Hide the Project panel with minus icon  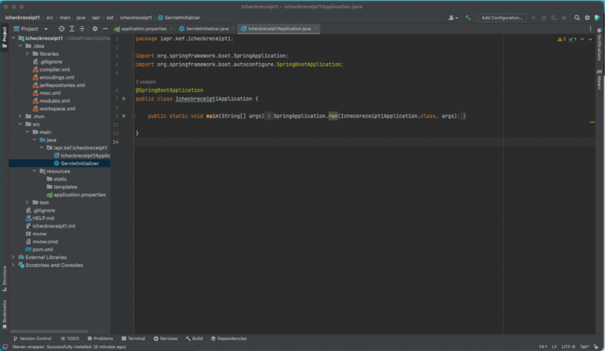click(105, 29)
